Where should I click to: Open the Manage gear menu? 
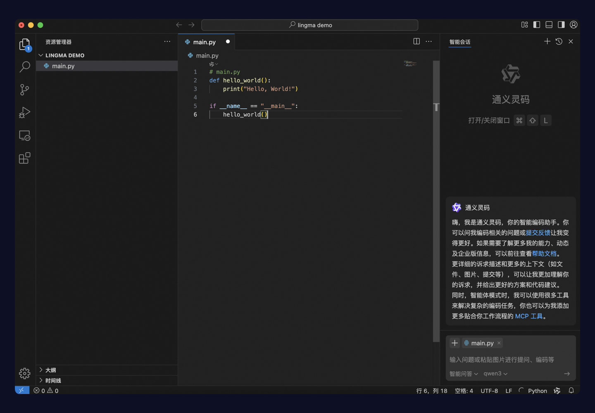click(25, 373)
